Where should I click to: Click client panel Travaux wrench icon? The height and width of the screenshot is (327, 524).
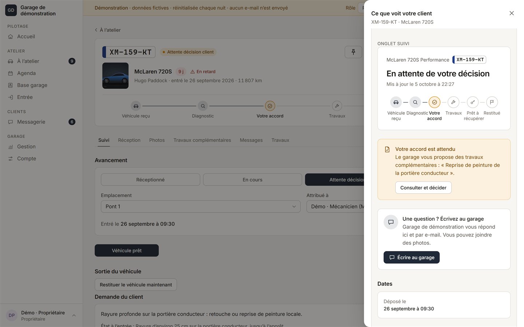click(453, 102)
